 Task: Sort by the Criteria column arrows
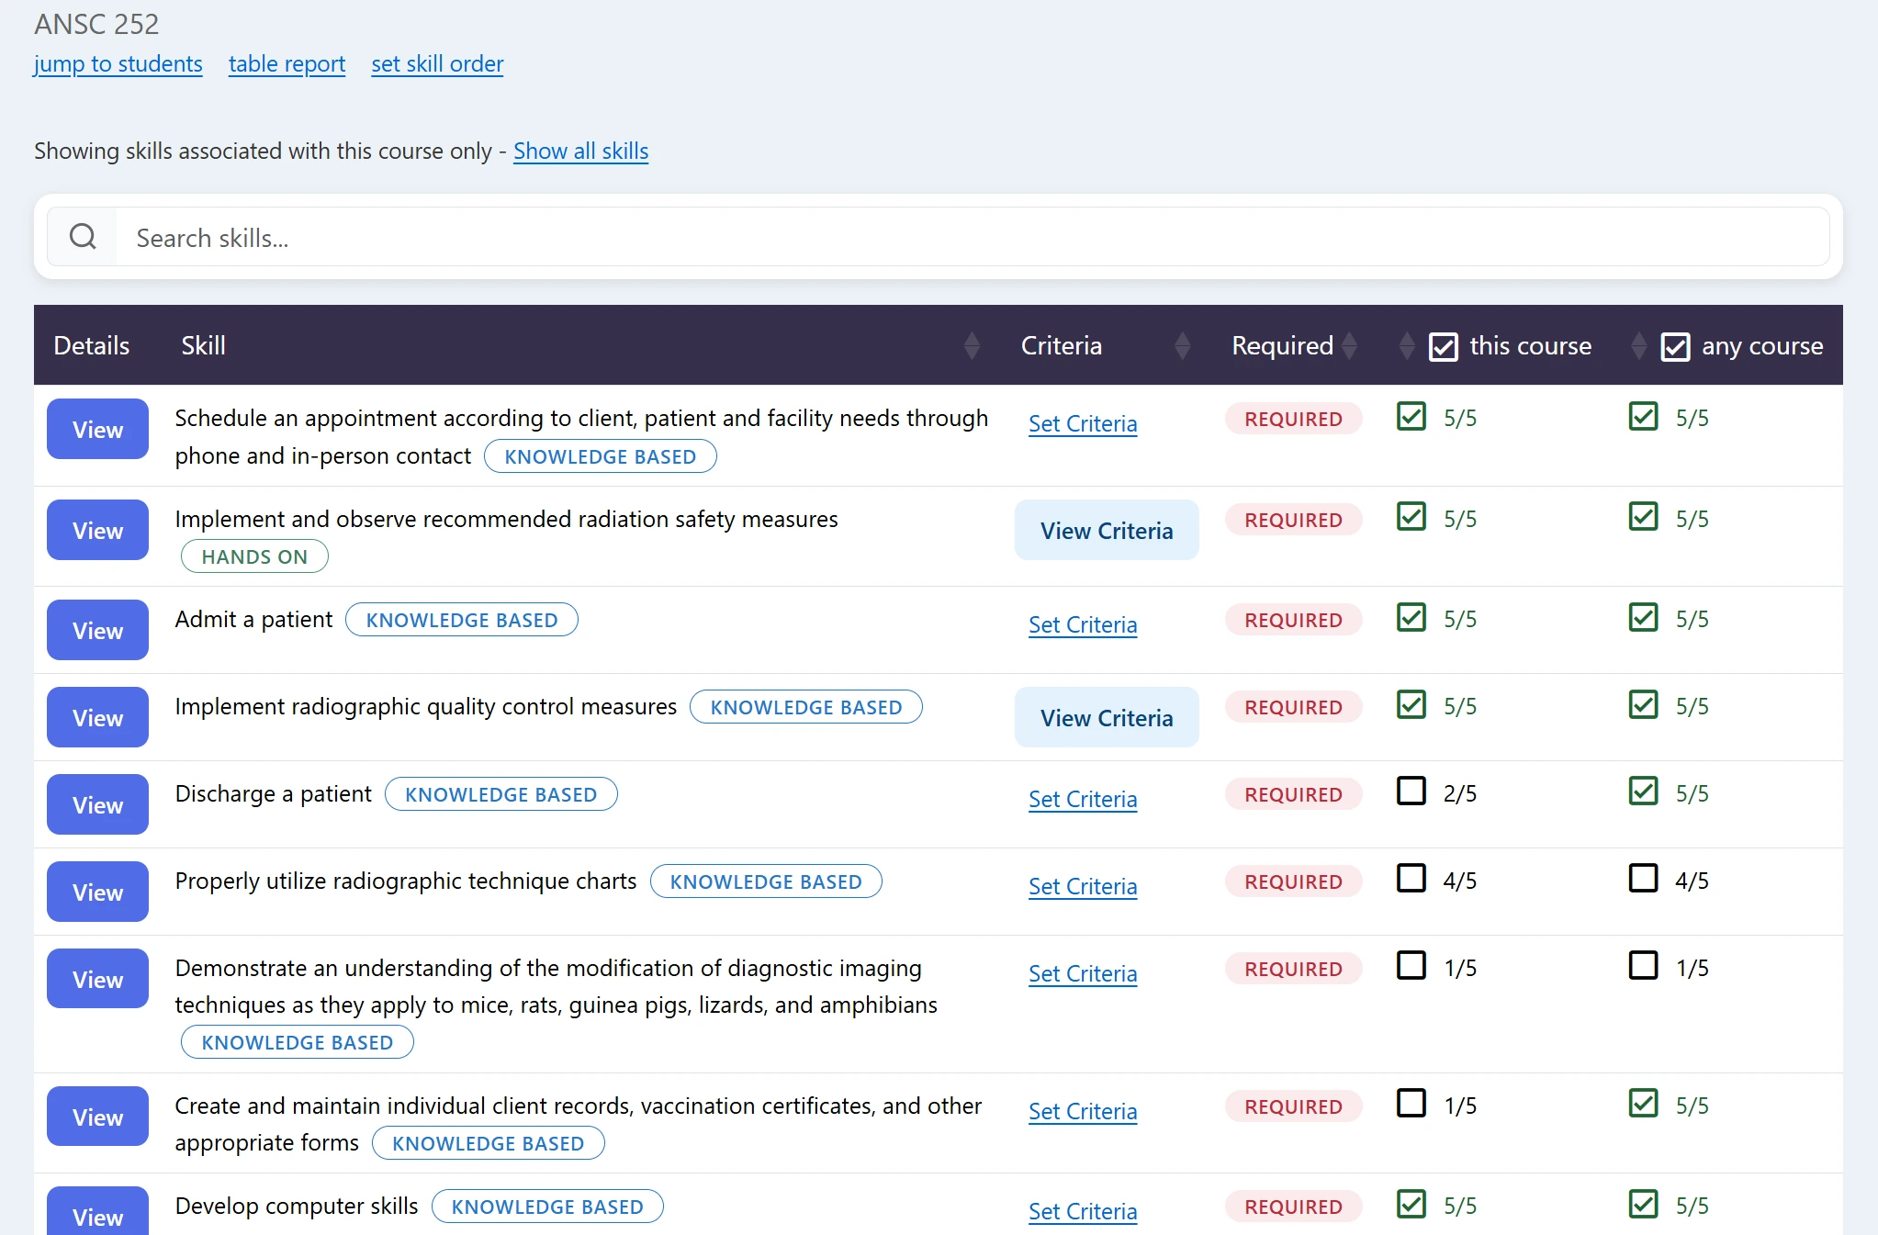tap(1182, 345)
